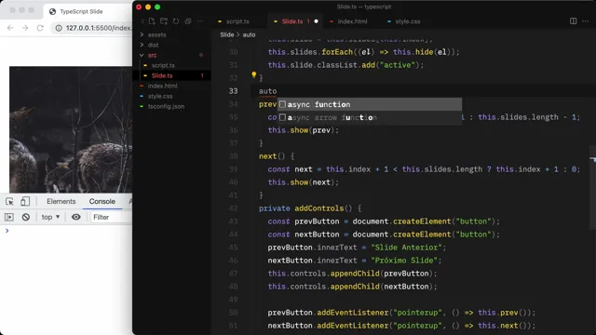
Task: Click next() method name on line 38
Action: coord(268,156)
